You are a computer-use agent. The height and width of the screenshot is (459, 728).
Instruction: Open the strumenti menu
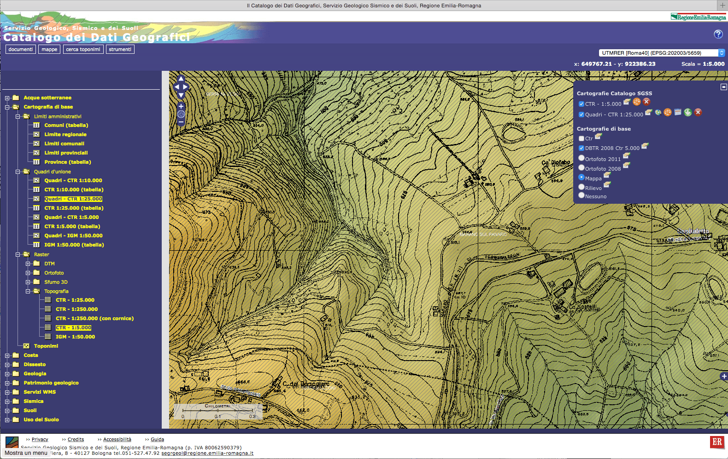coord(120,49)
